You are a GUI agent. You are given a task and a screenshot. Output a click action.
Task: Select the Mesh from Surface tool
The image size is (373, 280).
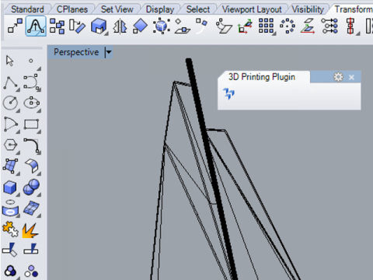pos(31,208)
